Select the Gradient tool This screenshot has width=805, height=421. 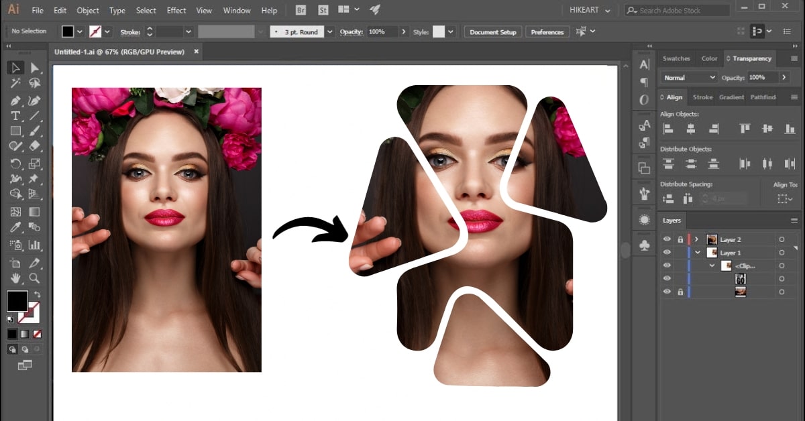(x=34, y=212)
